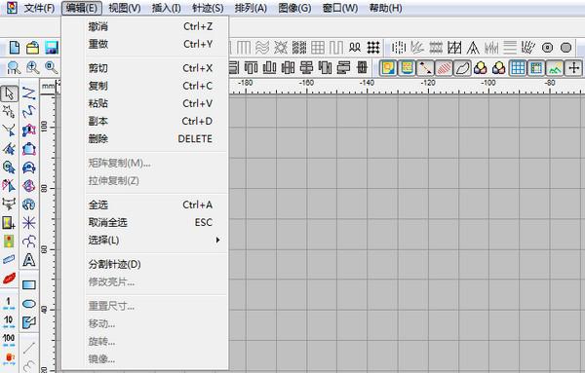Toggle the mountain landscape image display button
This screenshot has height=373, width=585.
[x=555, y=68]
